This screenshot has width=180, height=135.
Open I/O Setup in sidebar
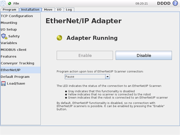(21, 30)
